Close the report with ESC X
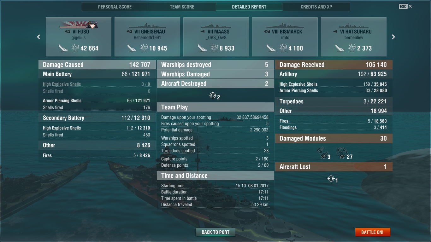 click(405, 6)
